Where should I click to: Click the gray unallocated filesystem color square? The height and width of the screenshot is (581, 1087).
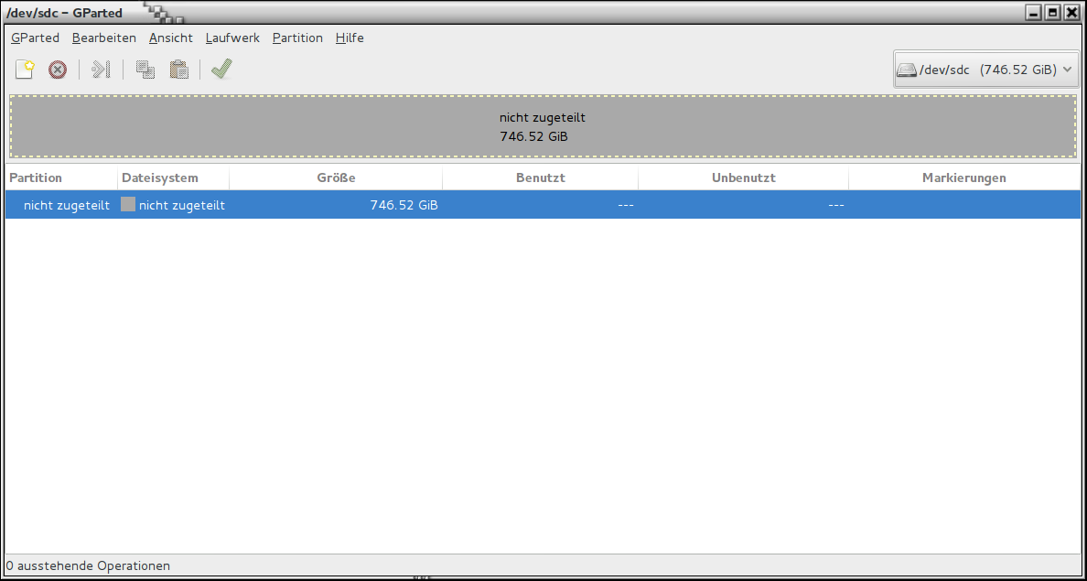pyautogui.click(x=128, y=205)
